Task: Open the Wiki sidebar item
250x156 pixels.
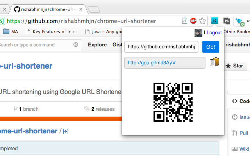Action: point(241,149)
